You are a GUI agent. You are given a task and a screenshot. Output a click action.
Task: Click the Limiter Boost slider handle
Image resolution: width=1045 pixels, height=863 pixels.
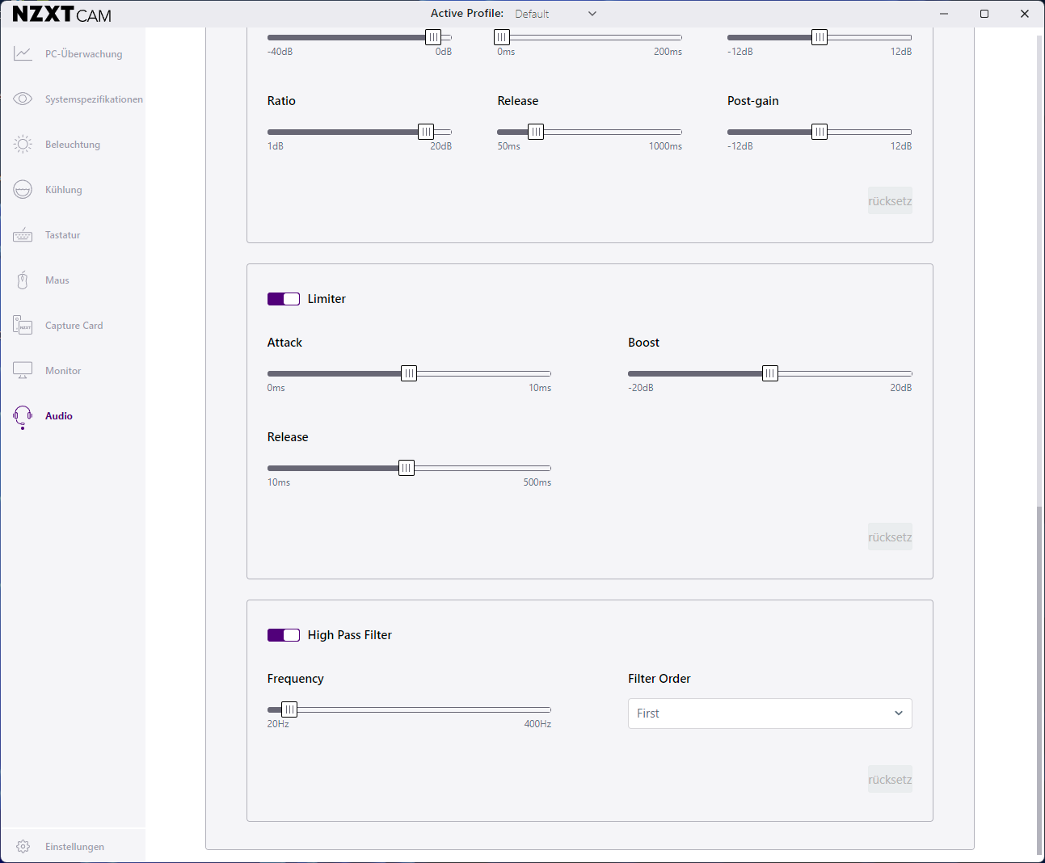pos(770,373)
